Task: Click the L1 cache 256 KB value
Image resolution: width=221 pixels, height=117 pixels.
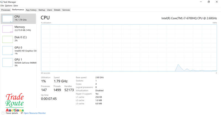Action: pyautogui.click(x=99, y=97)
